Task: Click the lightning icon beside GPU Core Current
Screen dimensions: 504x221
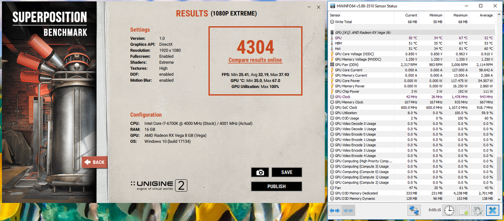Action: pyautogui.click(x=332, y=70)
